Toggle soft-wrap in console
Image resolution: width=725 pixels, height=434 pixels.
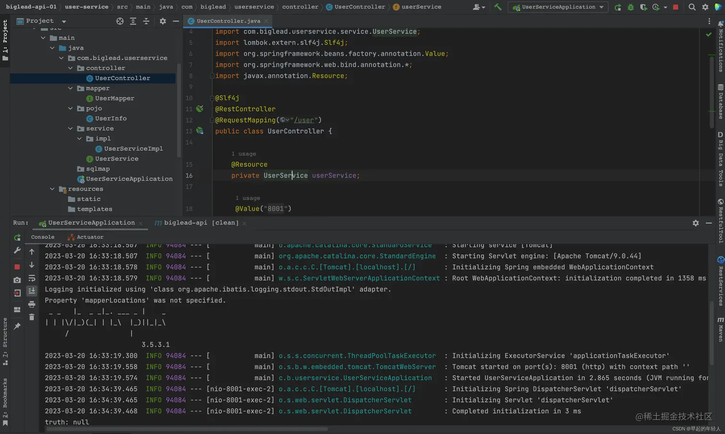click(x=32, y=278)
